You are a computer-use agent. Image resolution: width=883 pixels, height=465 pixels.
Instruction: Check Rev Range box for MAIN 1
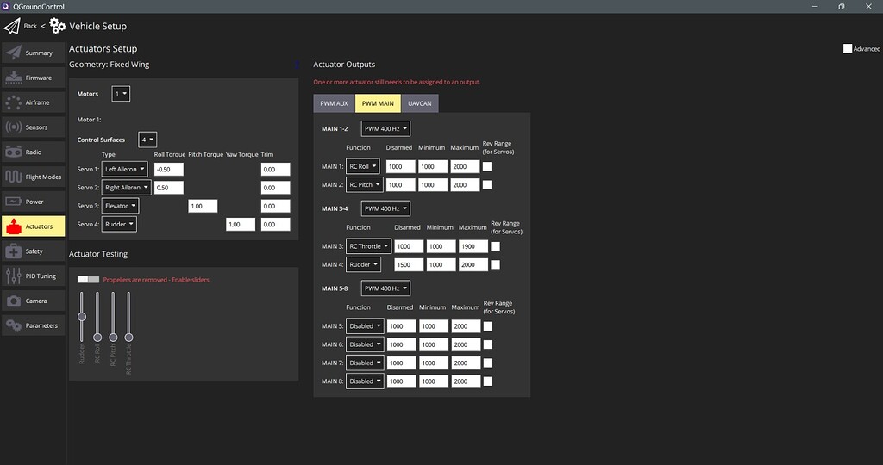[x=487, y=166]
